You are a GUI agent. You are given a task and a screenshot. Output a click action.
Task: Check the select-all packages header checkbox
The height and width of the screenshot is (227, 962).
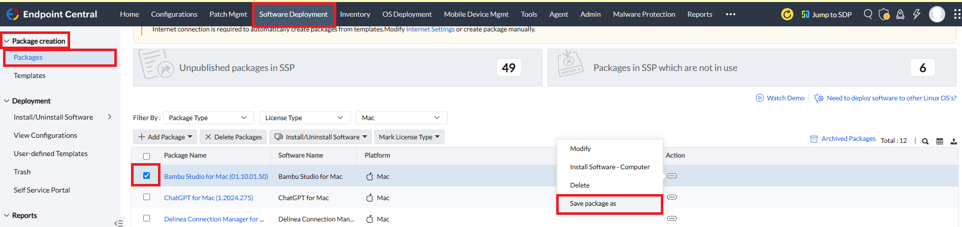(146, 156)
